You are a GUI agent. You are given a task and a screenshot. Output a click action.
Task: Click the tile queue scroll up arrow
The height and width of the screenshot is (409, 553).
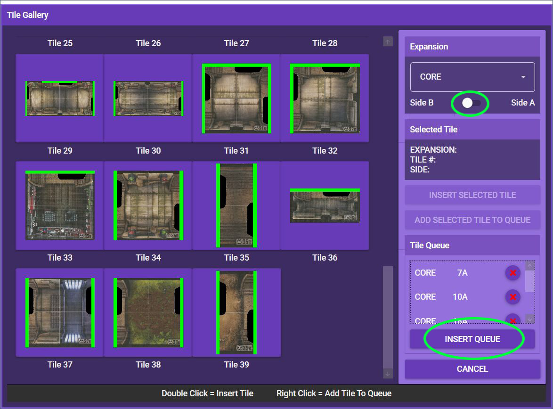(530, 265)
